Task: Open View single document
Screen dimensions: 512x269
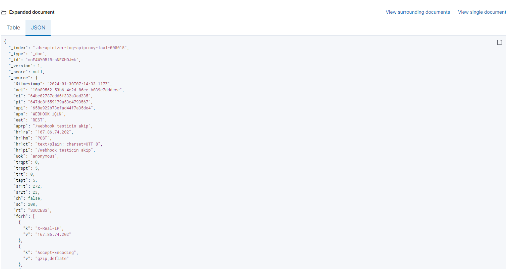Action: [482, 12]
